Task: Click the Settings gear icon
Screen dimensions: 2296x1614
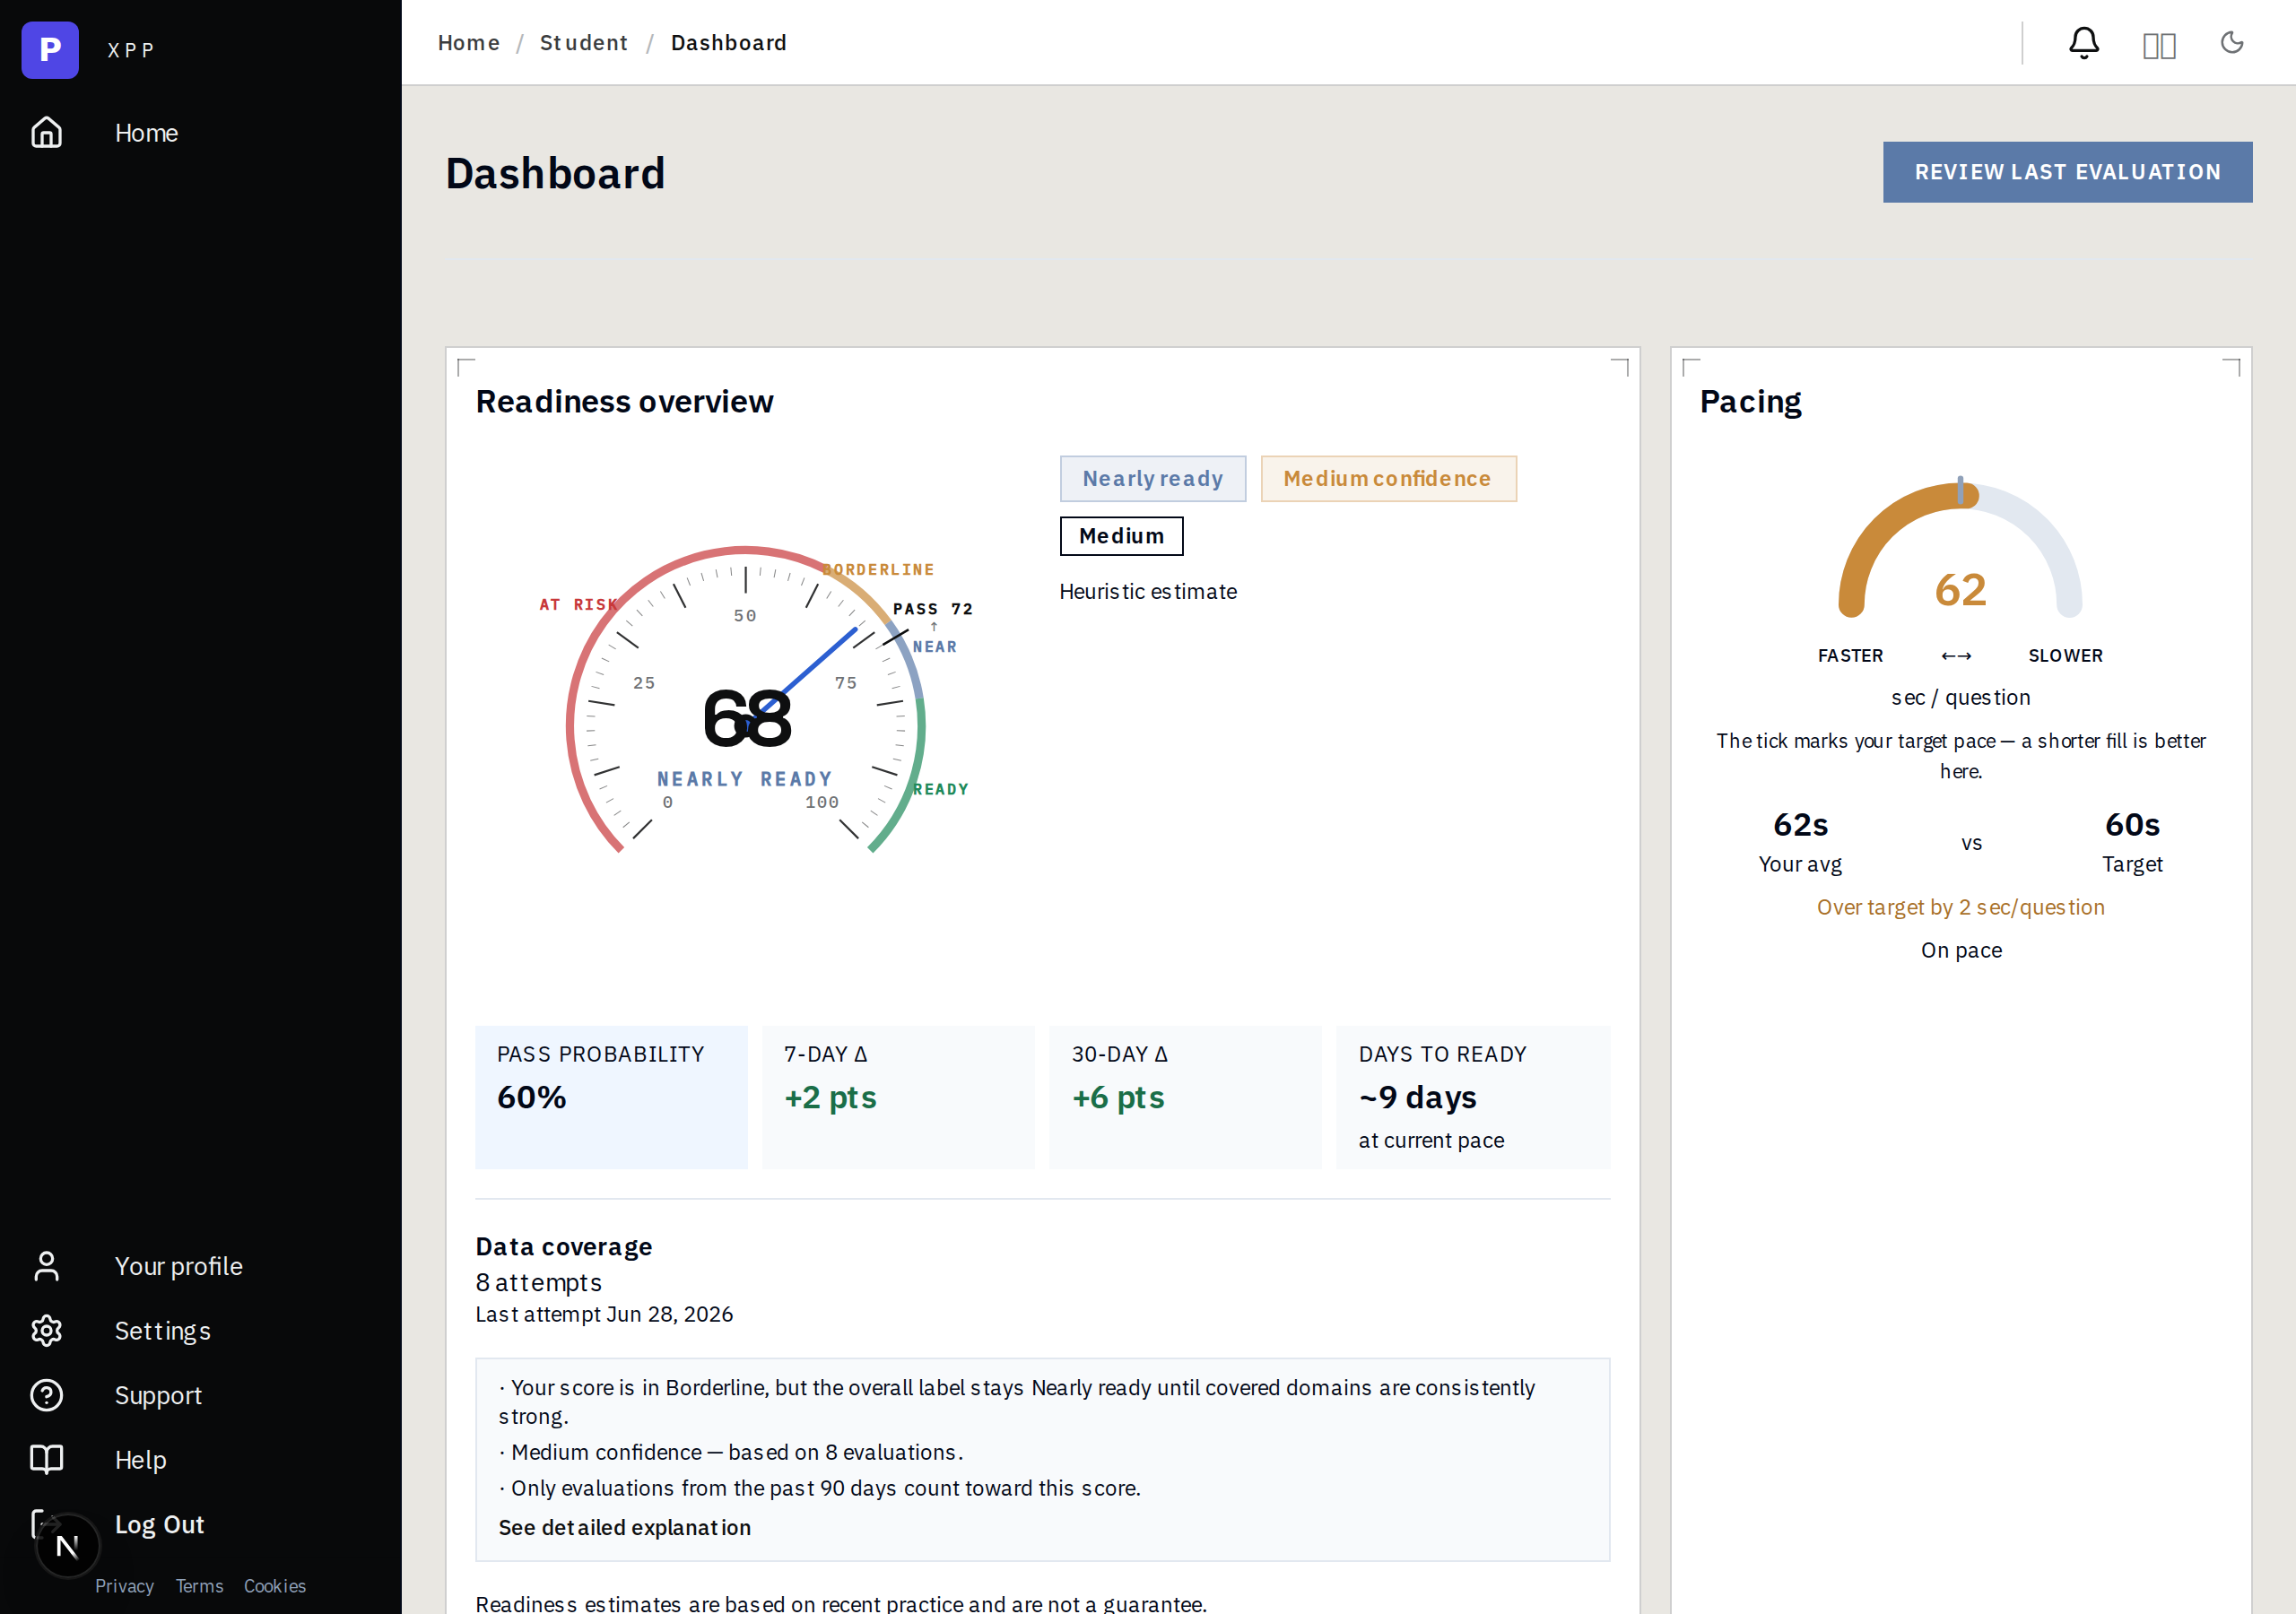Action: pos(46,1331)
